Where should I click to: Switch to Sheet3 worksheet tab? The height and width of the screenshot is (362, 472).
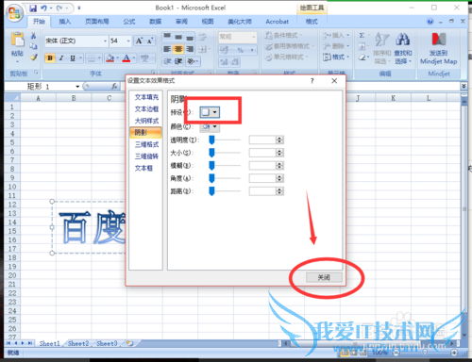(107, 343)
